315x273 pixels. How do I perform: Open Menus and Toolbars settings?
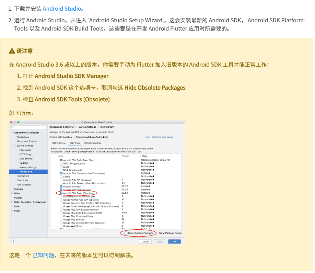pyautogui.click(x=27, y=141)
